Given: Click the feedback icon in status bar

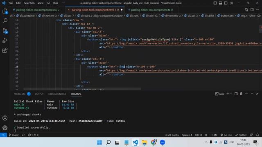Looking at the screenshot, I should (251, 135).
